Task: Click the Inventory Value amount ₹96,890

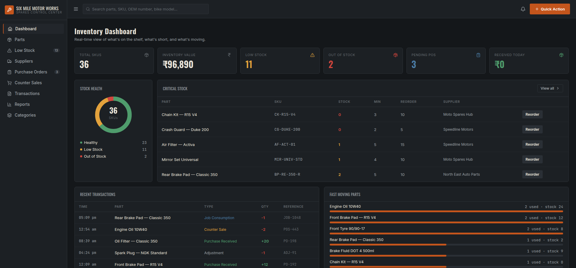Action: tap(178, 64)
